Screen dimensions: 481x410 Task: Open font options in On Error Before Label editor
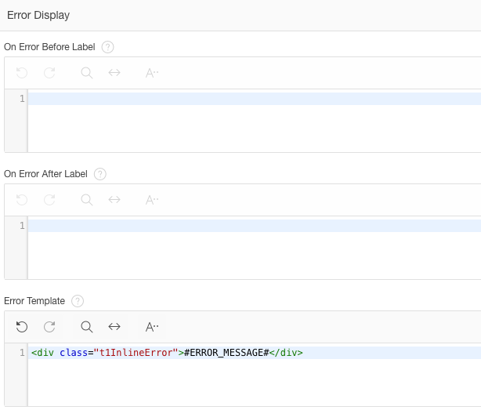[152, 73]
